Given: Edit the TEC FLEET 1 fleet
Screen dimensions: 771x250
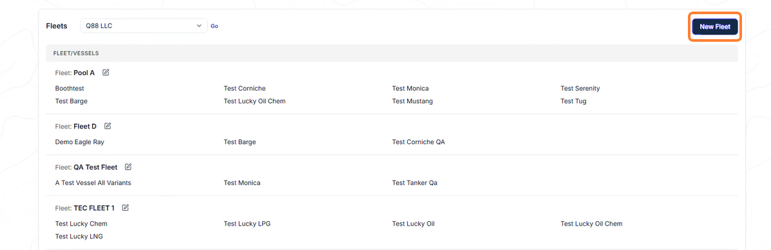Looking at the screenshot, I should point(126,208).
